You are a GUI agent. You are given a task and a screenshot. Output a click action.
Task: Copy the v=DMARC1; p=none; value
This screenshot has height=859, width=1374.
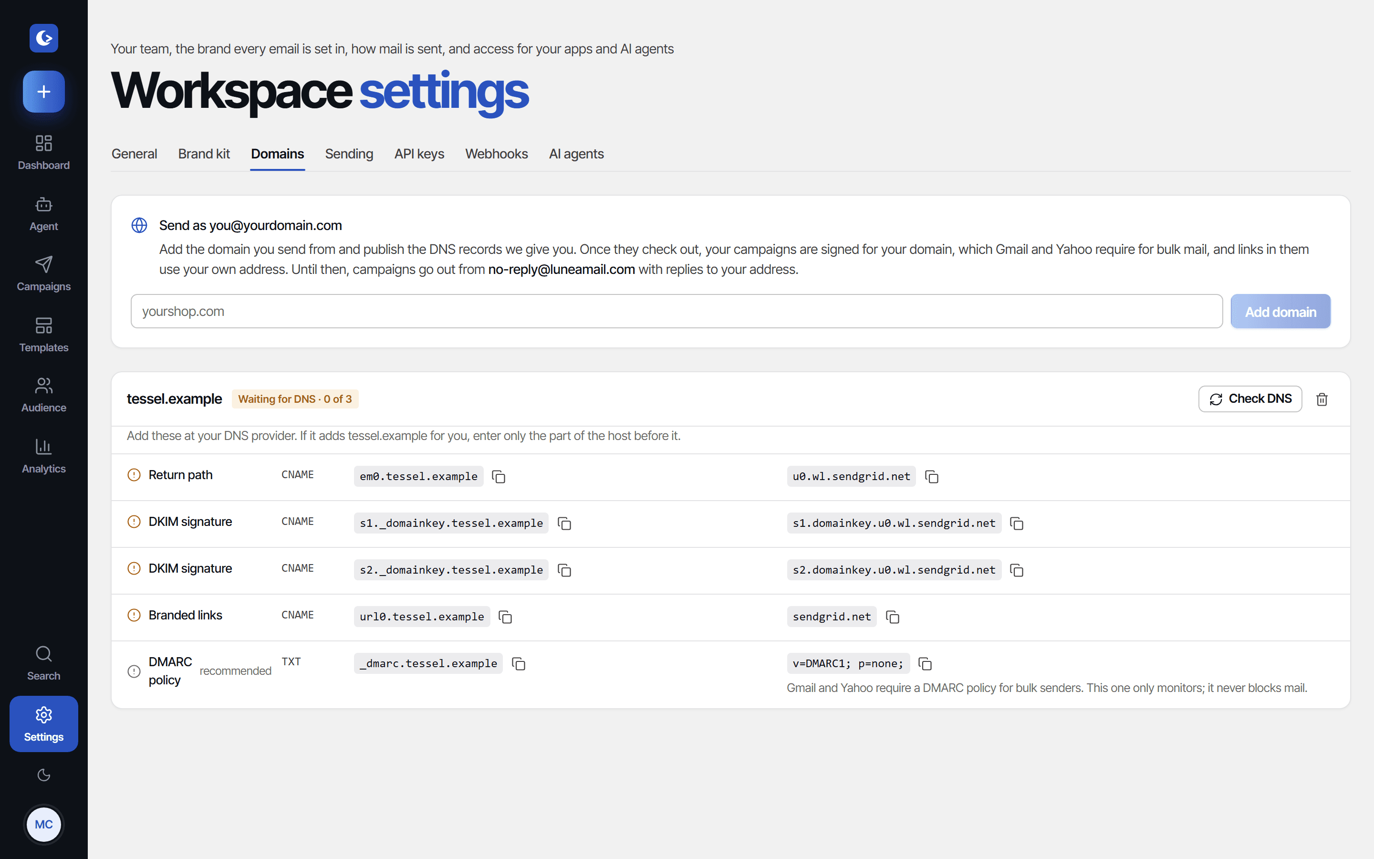925,663
